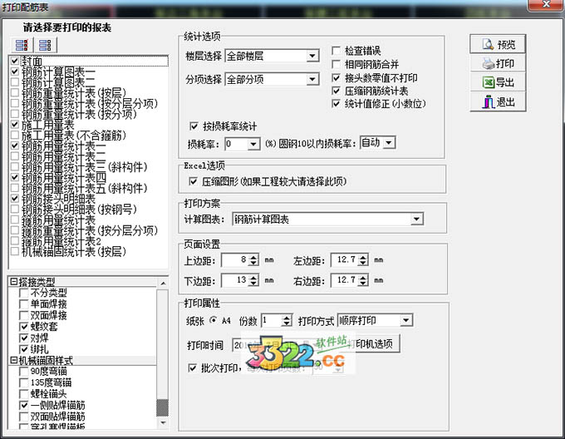Toggle 施工用量表 checkbox

15,125
